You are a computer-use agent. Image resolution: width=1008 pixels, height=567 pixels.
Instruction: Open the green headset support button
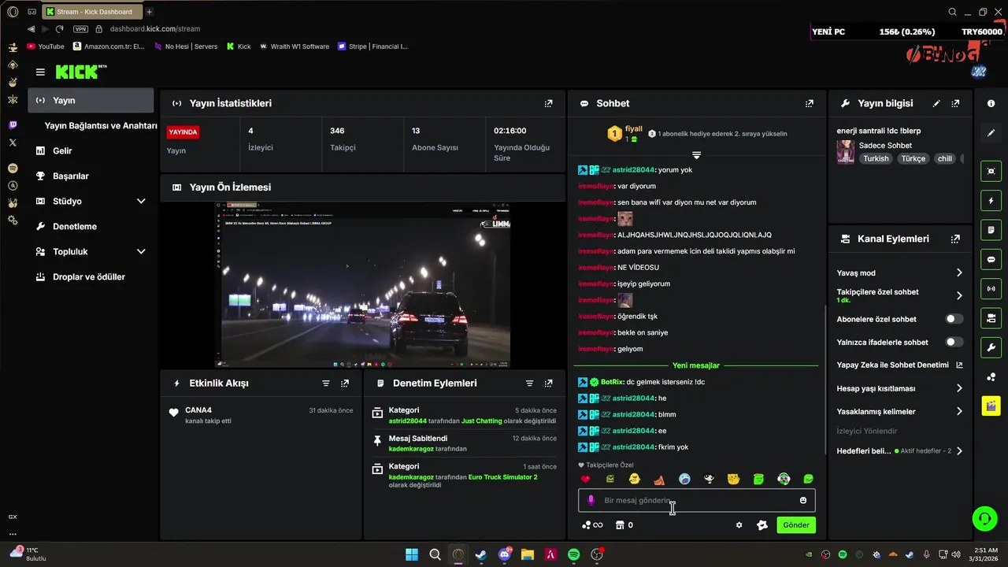[x=984, y=518]
